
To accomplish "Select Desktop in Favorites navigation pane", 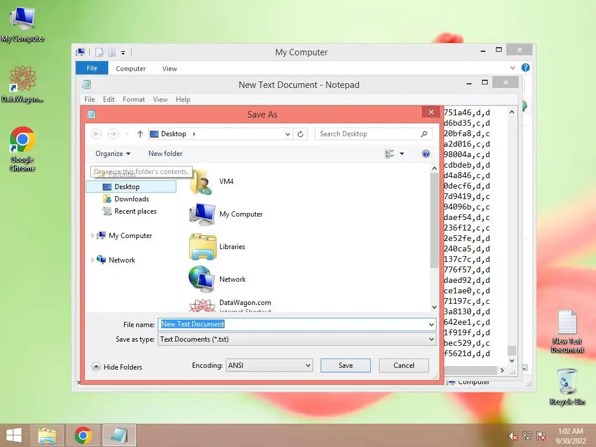I will coord(131,187).
